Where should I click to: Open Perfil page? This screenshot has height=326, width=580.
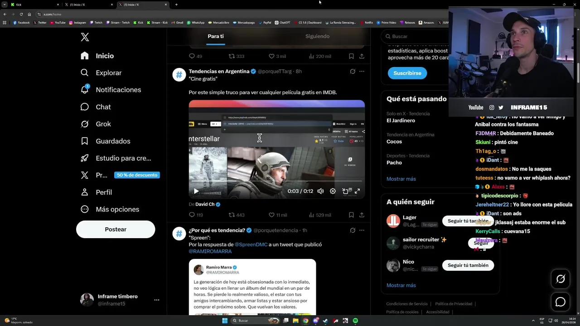tap(96, 192)
